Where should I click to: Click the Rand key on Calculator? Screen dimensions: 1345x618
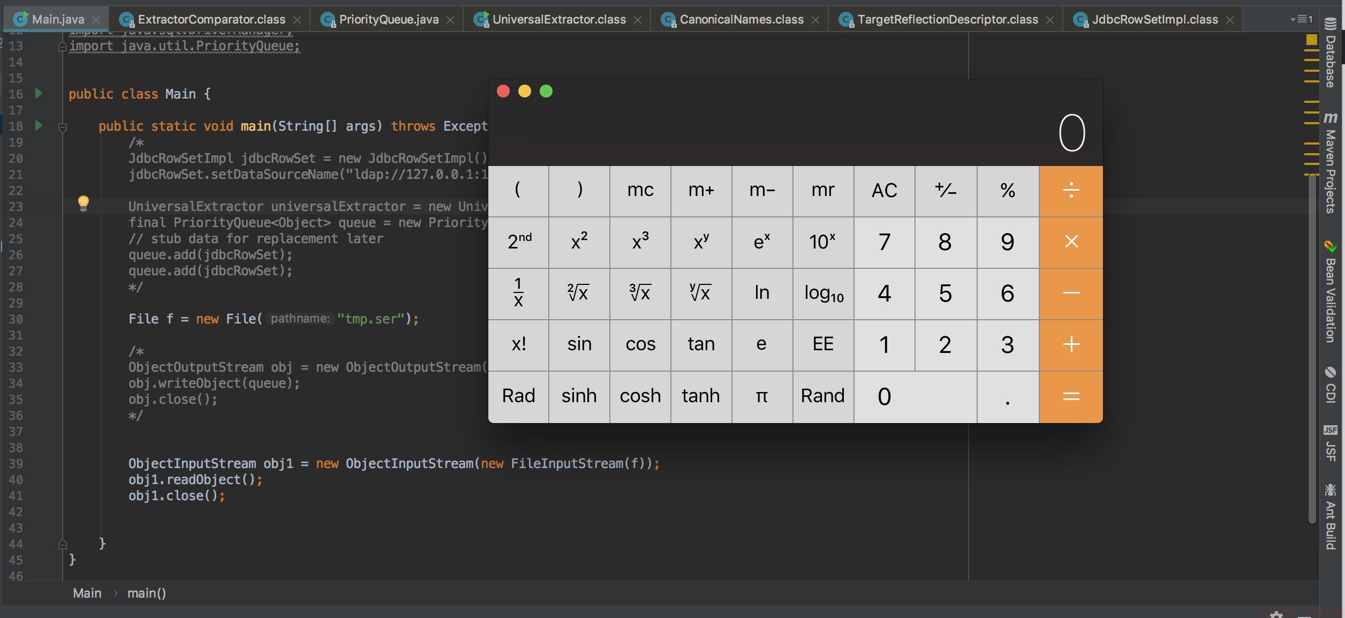tap(823, 397)
